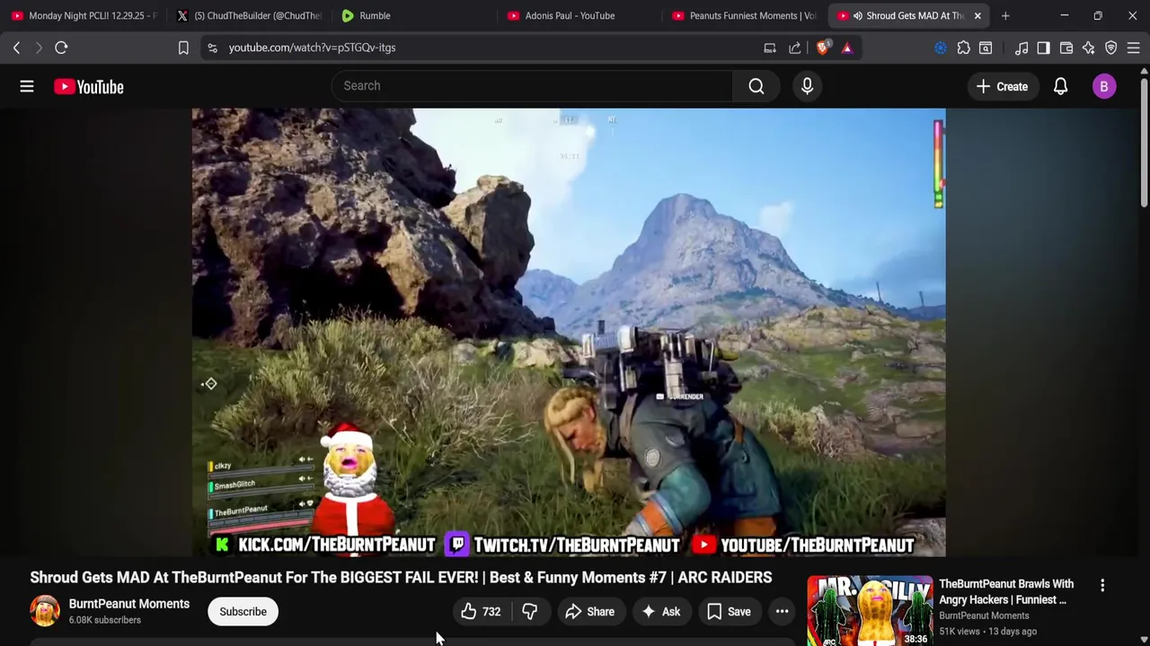Open Brave Shields lion icon
This screenshot has height=646, width=1150.
point(822,48)
